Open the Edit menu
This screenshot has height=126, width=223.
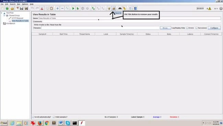coord(7,4)
